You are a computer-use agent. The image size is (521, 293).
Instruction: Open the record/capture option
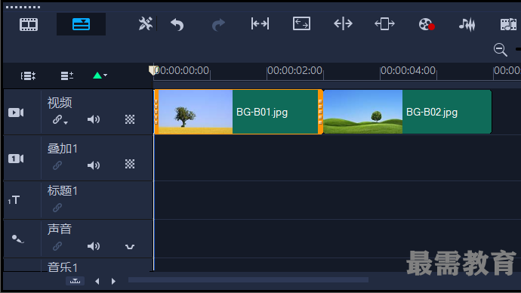427,24
